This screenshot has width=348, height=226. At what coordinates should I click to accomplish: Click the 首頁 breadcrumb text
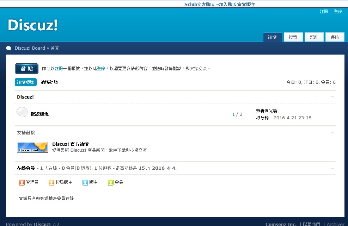(x=55, y=48)
